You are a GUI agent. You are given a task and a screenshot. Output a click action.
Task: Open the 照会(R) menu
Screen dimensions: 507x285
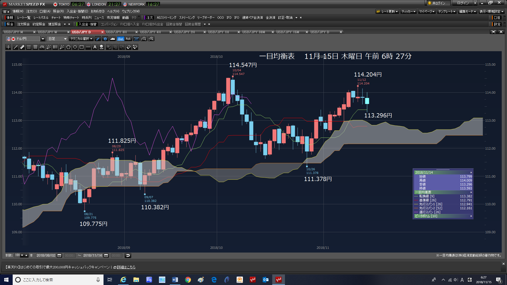click(58, 11)
